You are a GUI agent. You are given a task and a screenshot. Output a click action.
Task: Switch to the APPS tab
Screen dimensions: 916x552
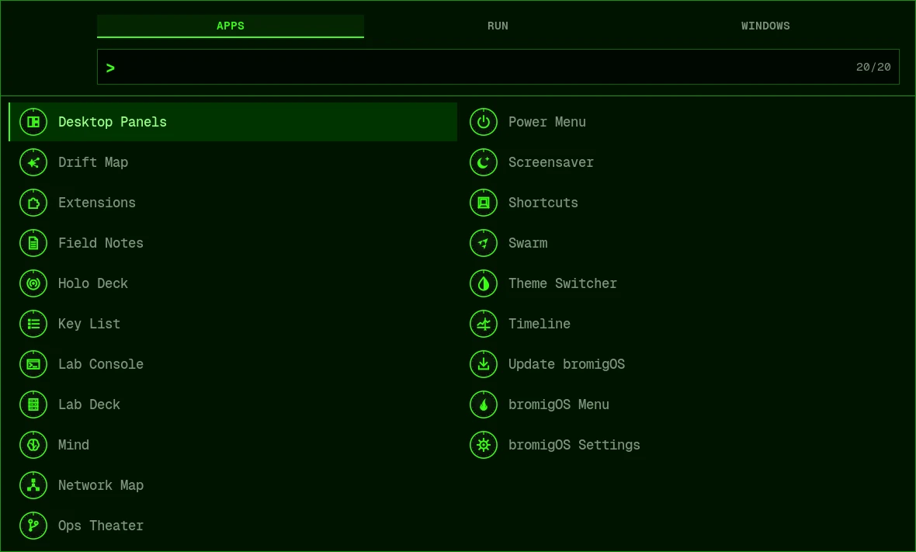pos(231,26)
